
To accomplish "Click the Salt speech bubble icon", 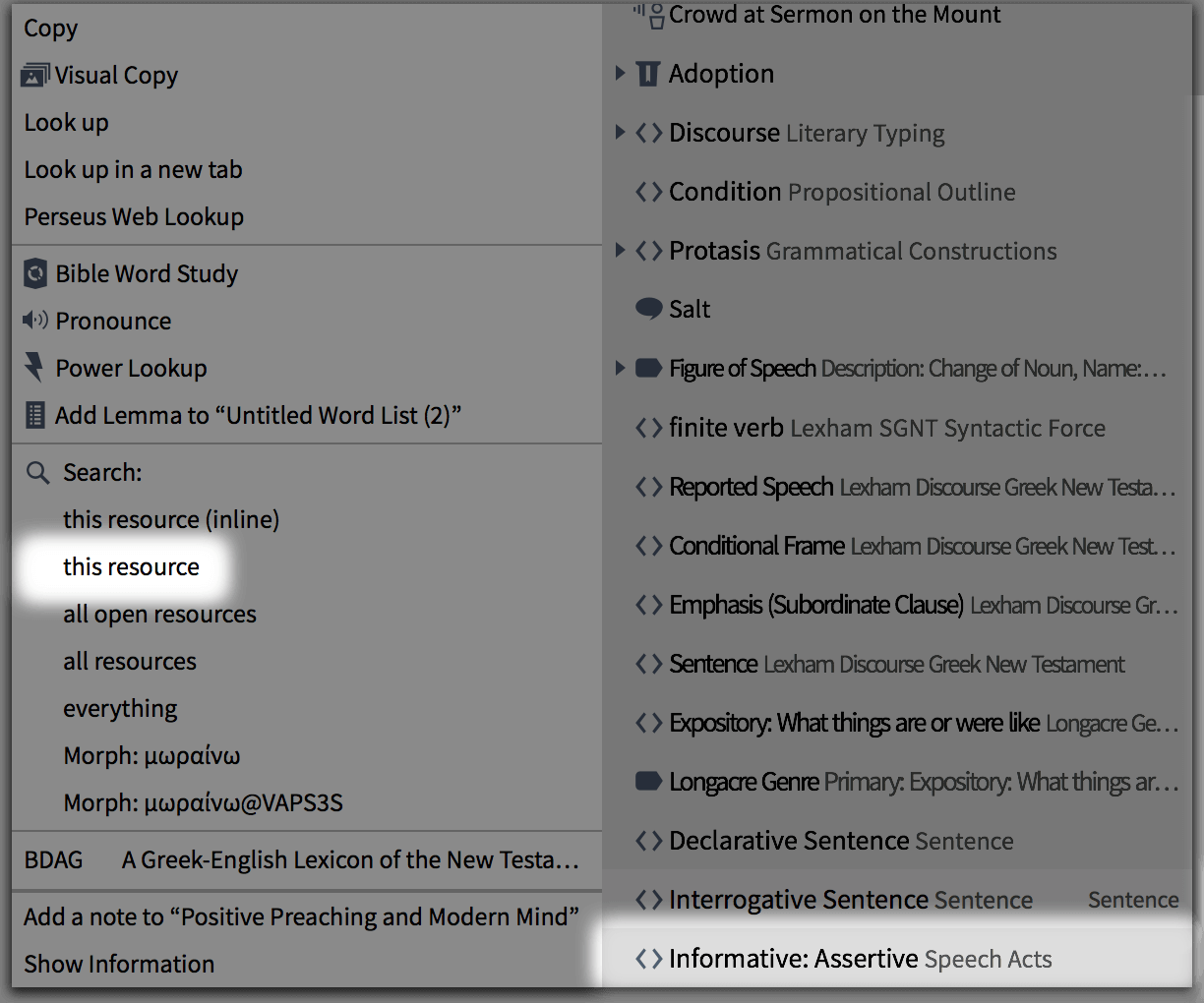I will 649,309.
